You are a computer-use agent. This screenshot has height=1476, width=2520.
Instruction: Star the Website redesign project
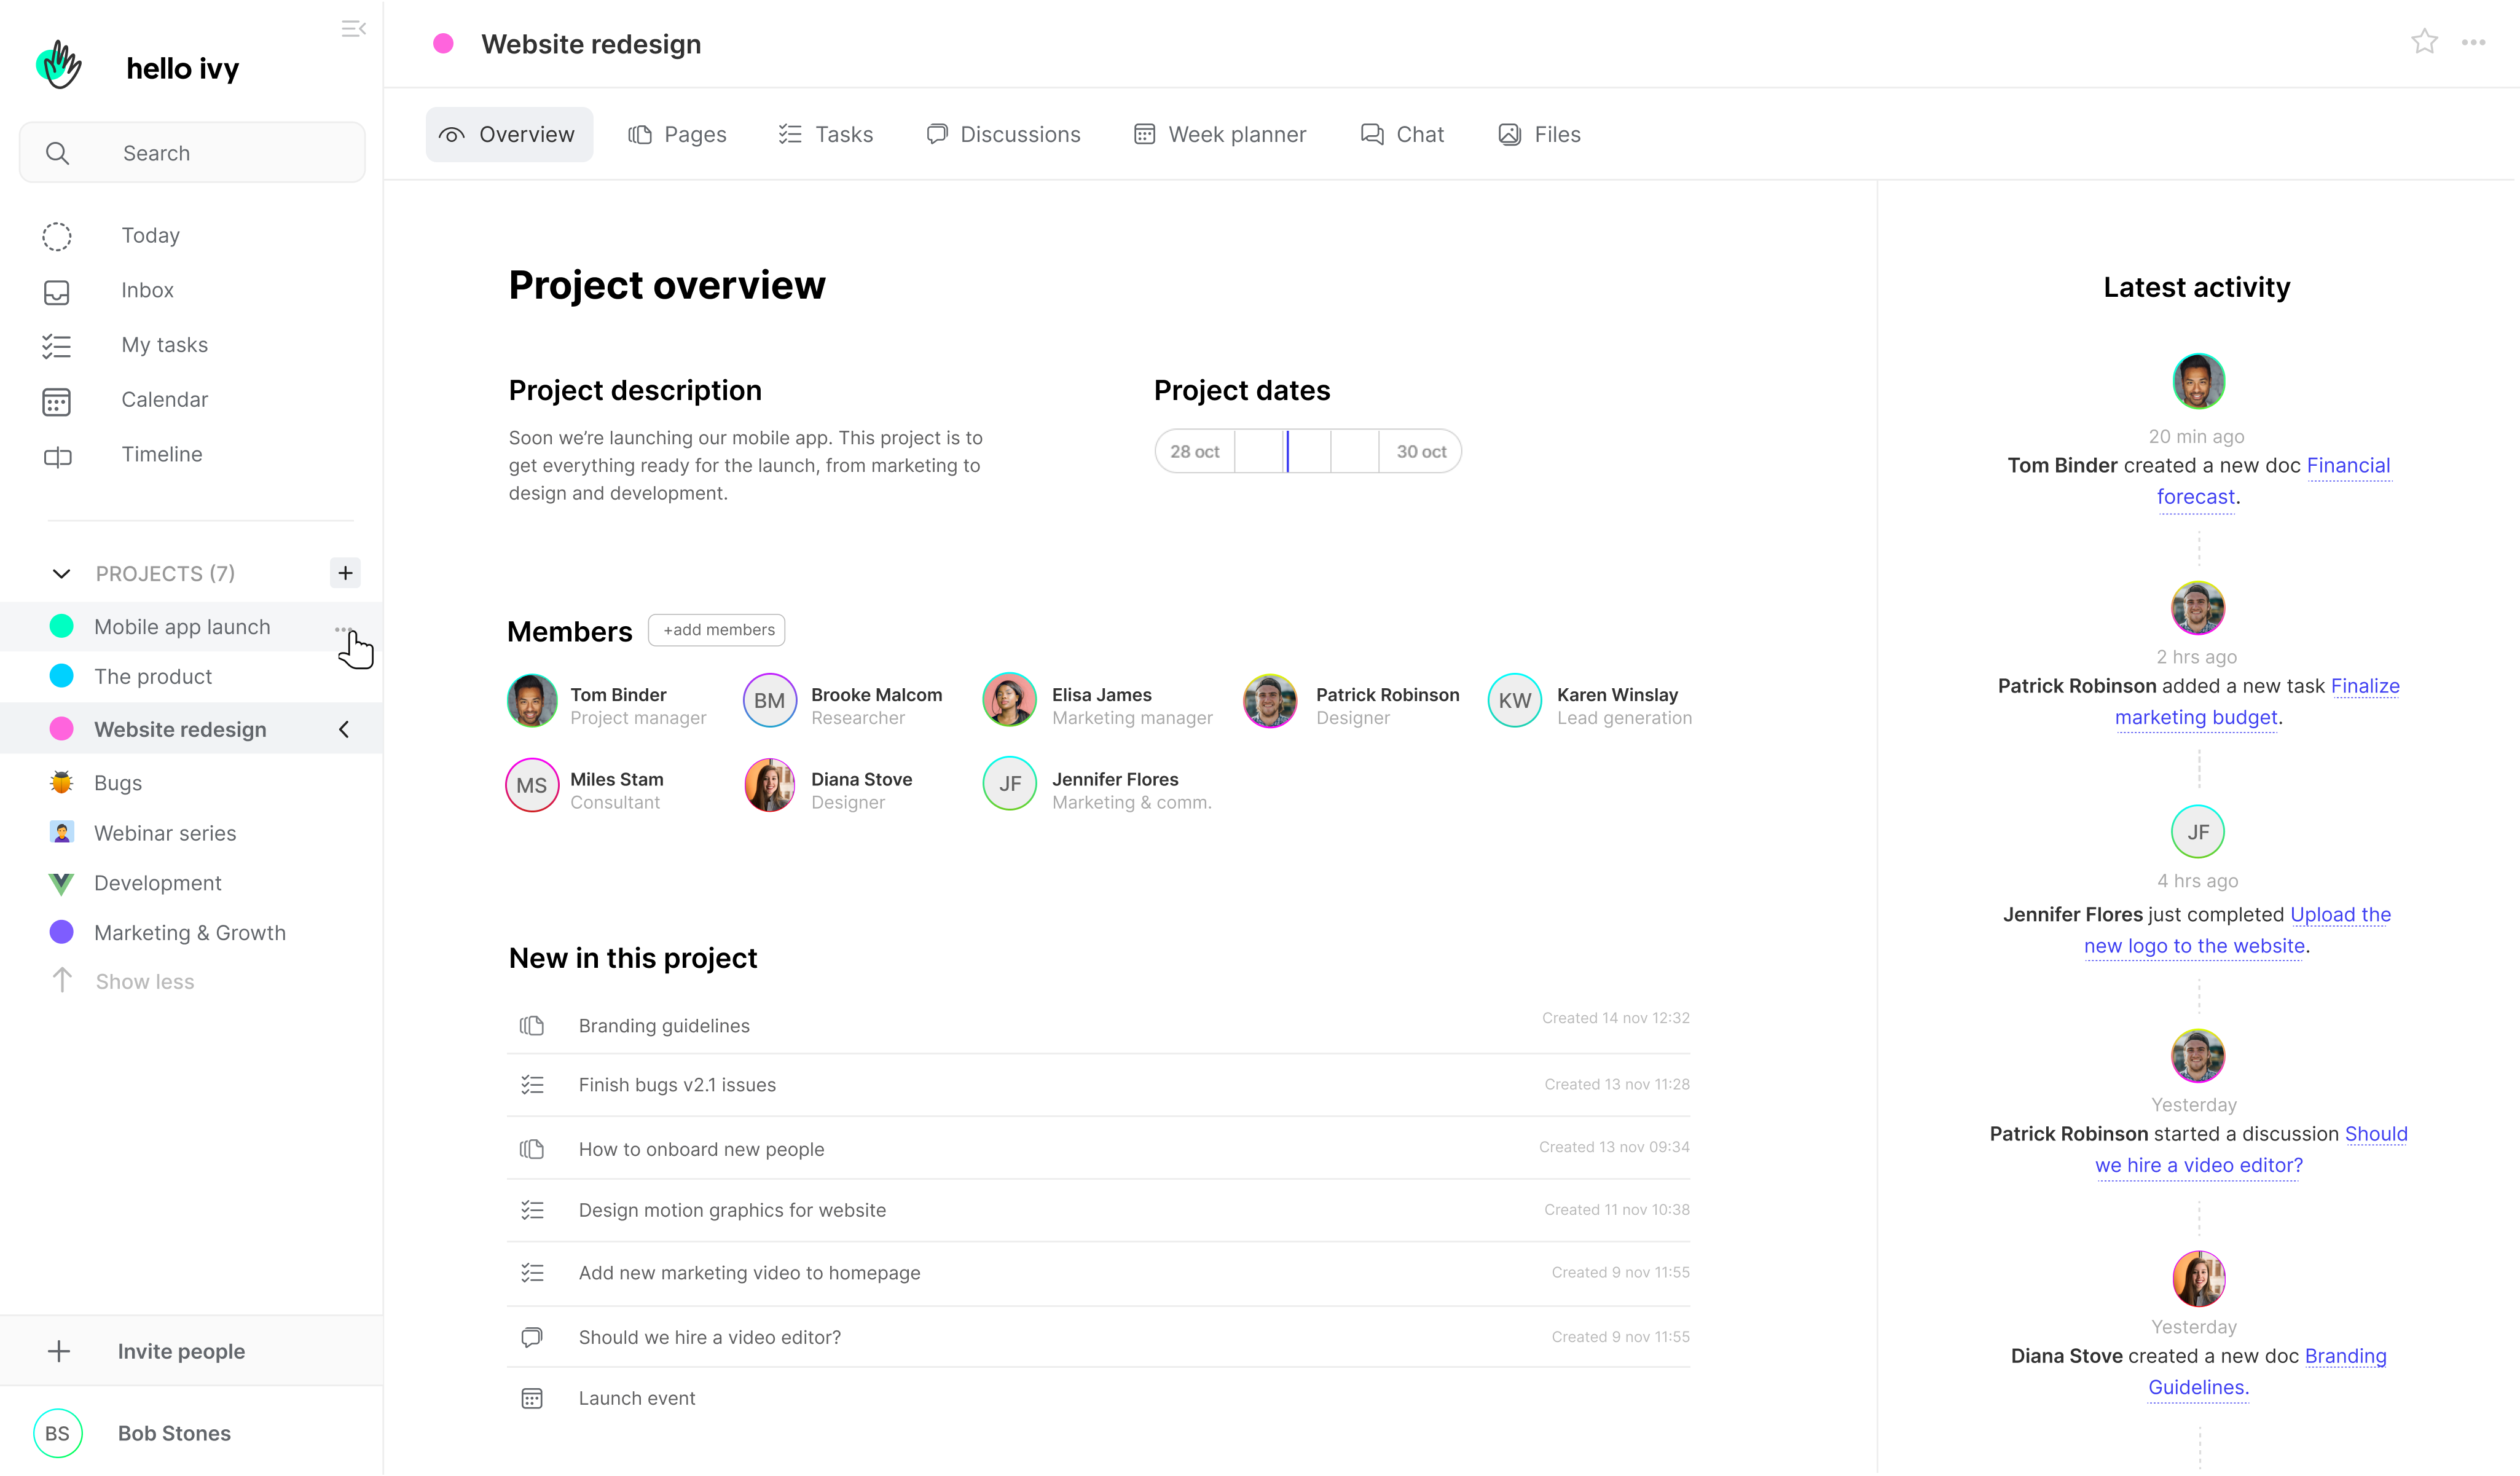point(2424,42)
